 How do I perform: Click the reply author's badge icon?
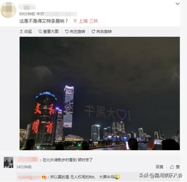[x=44, y=177]
